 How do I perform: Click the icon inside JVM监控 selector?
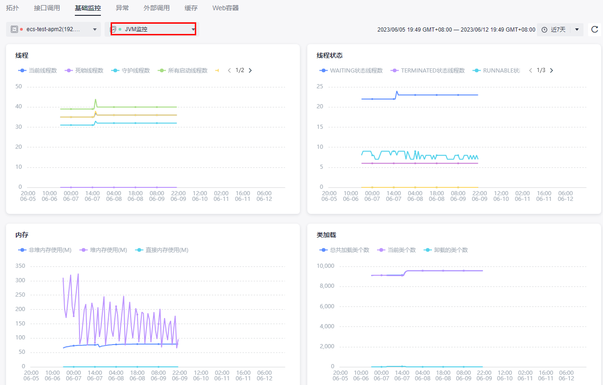113,29
